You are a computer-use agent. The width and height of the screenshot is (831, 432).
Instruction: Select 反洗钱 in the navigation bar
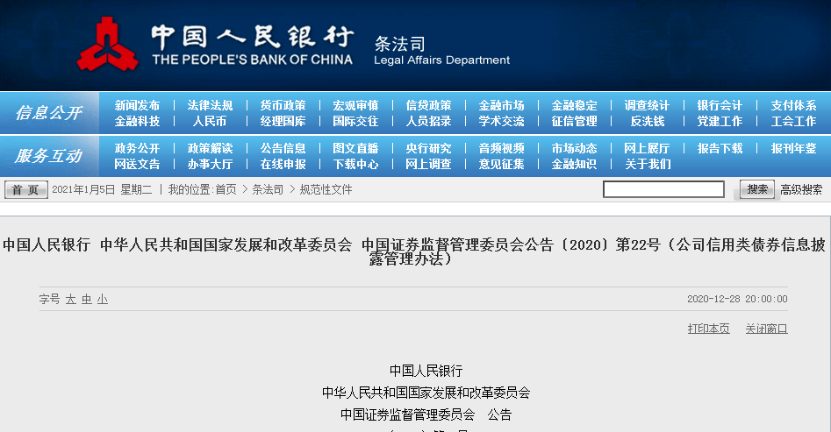(647, 121)
